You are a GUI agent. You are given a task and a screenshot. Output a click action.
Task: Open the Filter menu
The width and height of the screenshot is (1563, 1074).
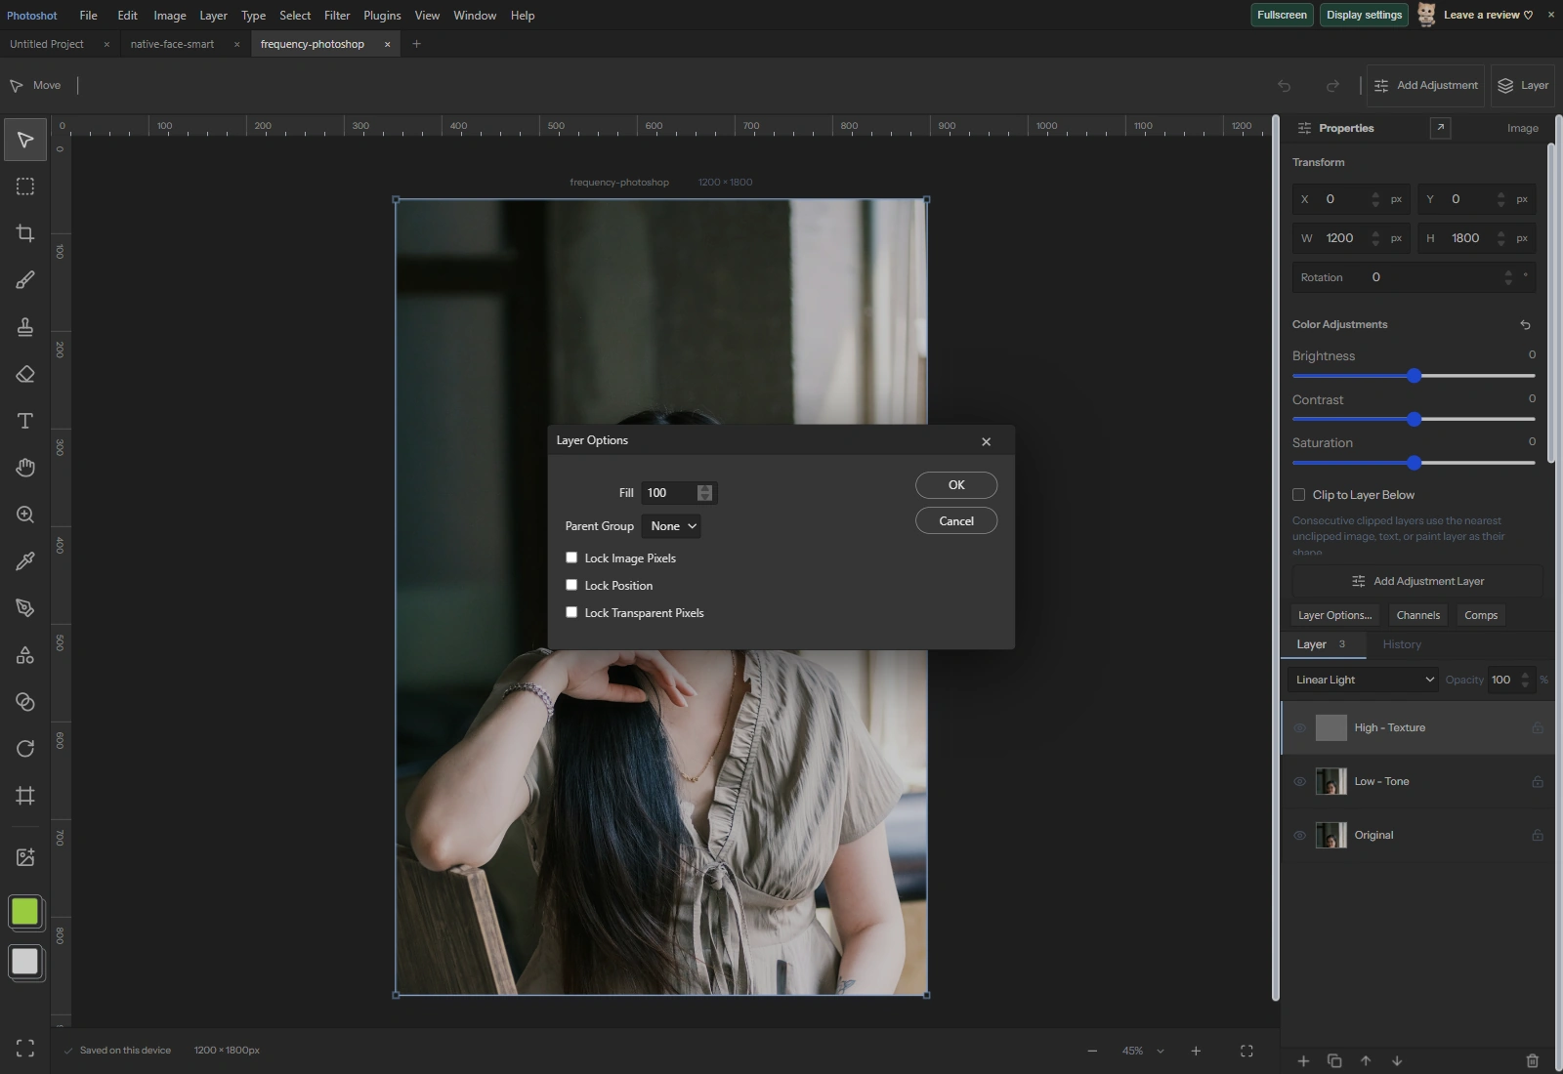click(x=337, y=16)
